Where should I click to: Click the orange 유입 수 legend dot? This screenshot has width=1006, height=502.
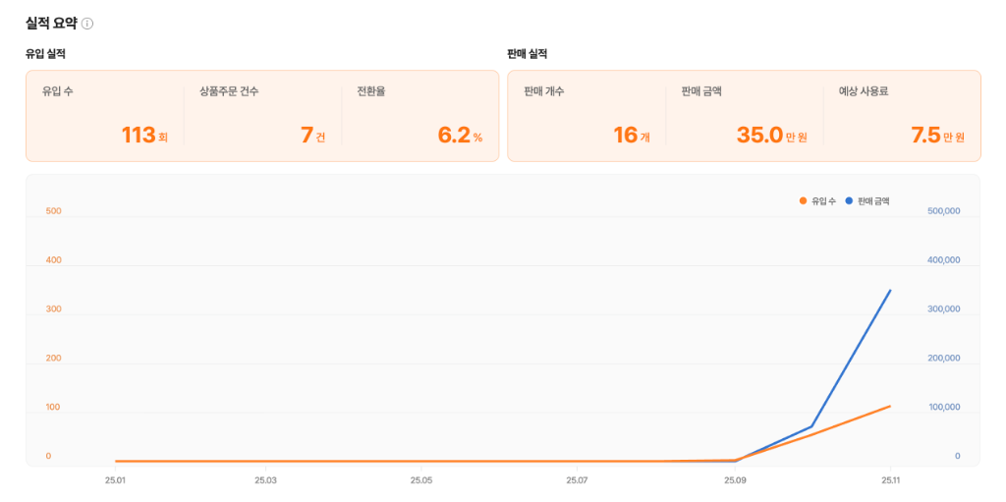(x=803, y=200)
